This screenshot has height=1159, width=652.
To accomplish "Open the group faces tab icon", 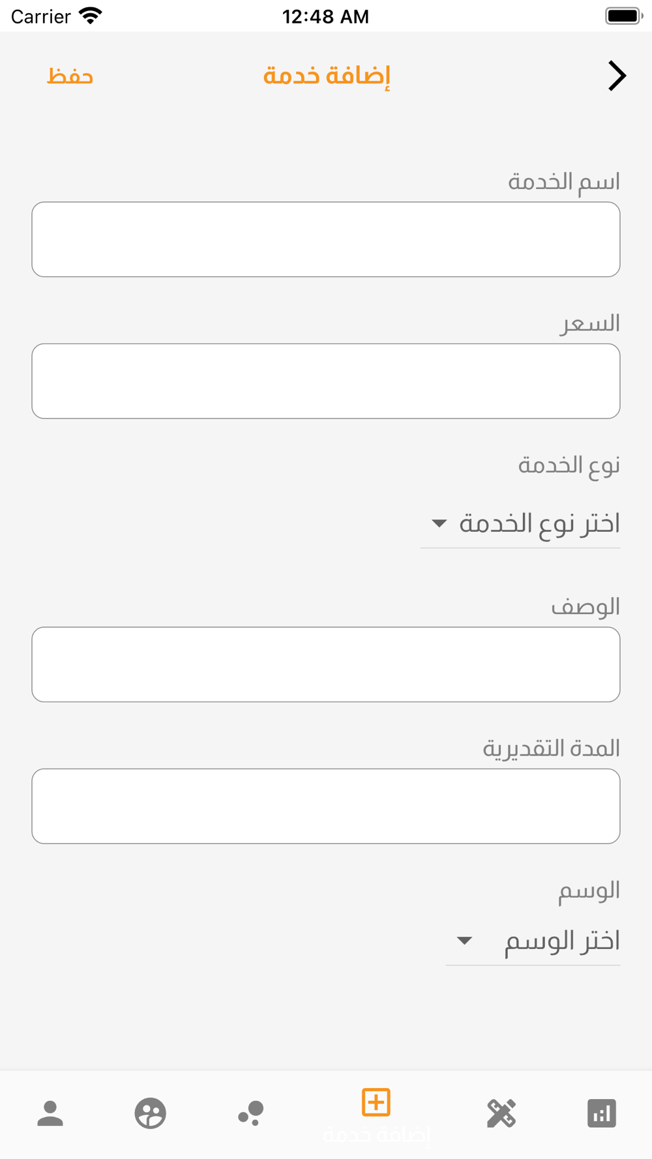I will tap(151, 1113).
